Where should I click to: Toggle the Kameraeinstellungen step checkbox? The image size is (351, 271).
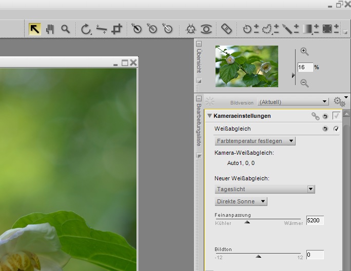click(336, 116)
